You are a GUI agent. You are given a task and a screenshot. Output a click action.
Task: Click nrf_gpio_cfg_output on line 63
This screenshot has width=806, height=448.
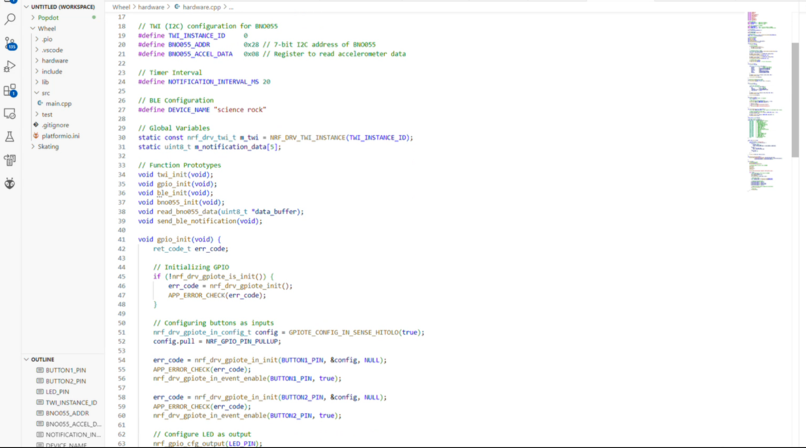(x=189, y=443)
